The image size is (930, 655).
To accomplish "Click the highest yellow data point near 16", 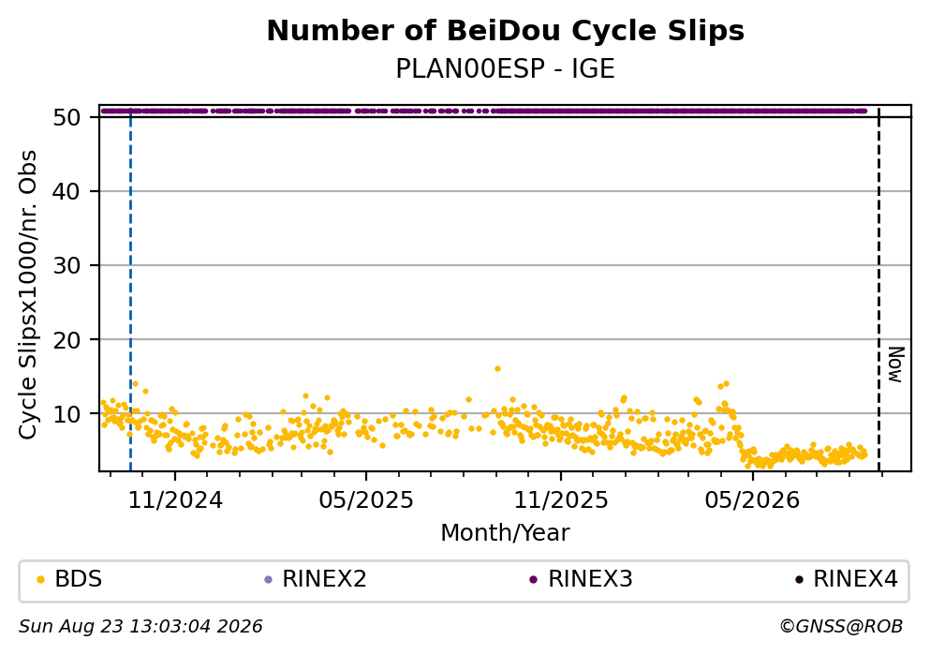I will click(497, 369).
